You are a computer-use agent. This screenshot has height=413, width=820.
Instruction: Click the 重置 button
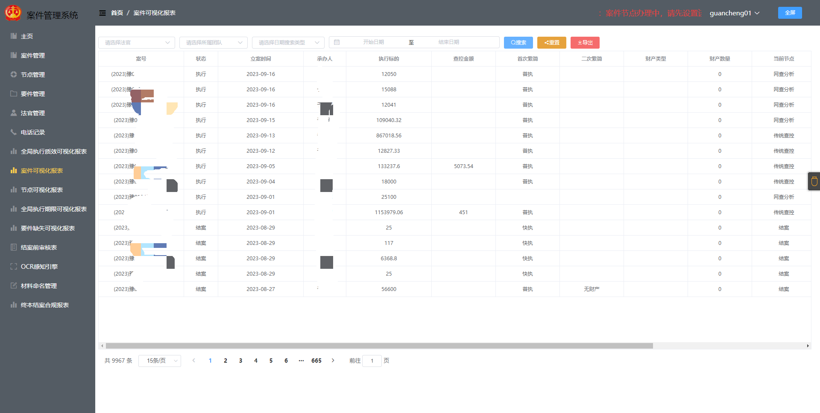tap(552, 43)
